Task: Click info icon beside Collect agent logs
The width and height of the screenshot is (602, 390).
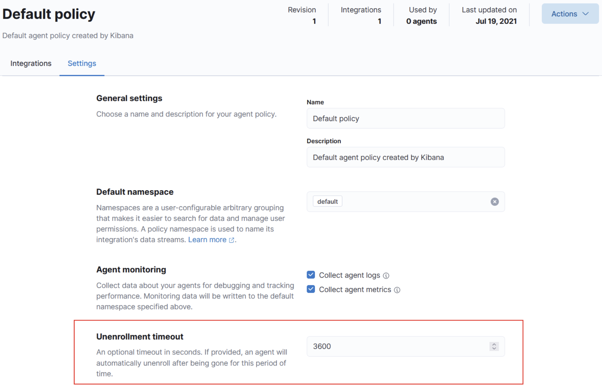Action: pos(386,276)
